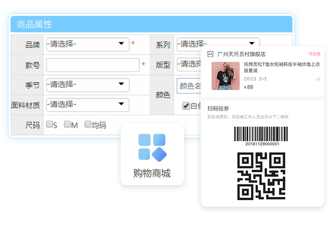Check the S size checkbox
The height and width of the screenshot is (230, 331).
point(49,124)
